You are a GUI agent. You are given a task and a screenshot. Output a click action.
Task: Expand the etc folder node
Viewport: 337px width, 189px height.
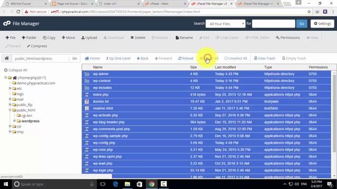(10, 88)
